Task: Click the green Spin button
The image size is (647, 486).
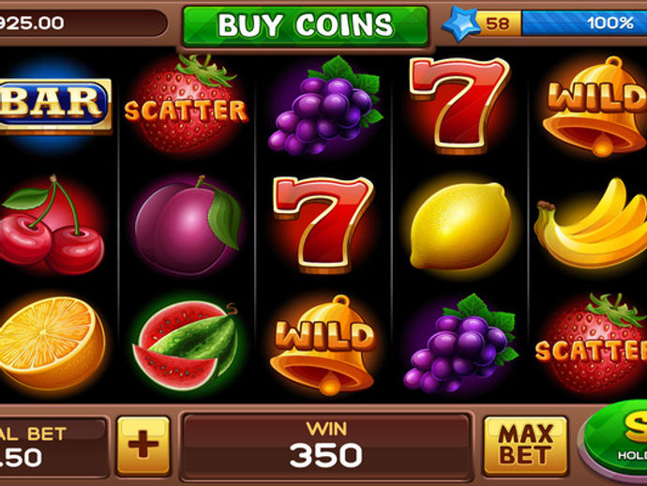Action: [615, 439]
